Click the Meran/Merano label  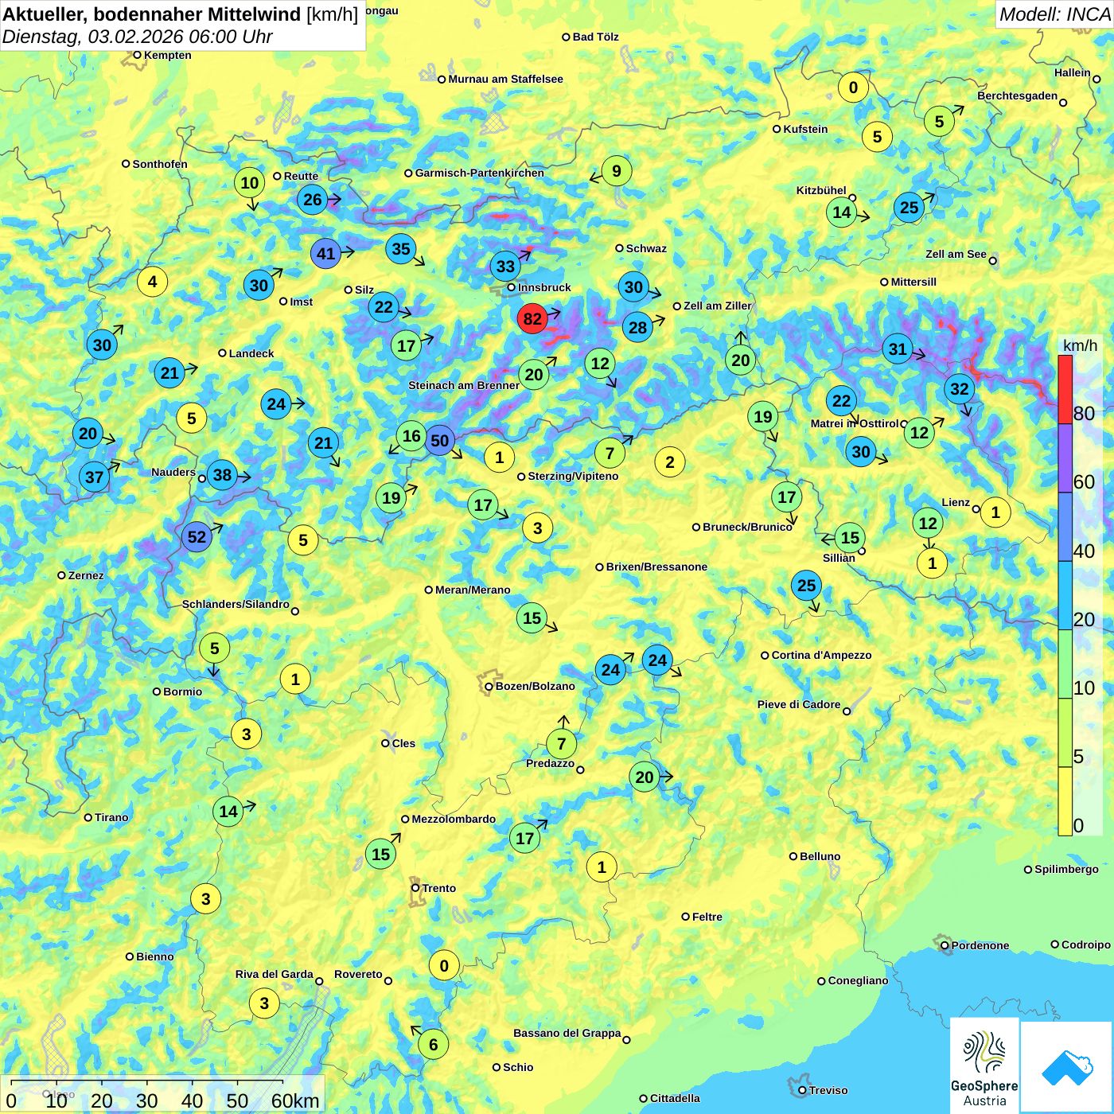pos(473,590)
